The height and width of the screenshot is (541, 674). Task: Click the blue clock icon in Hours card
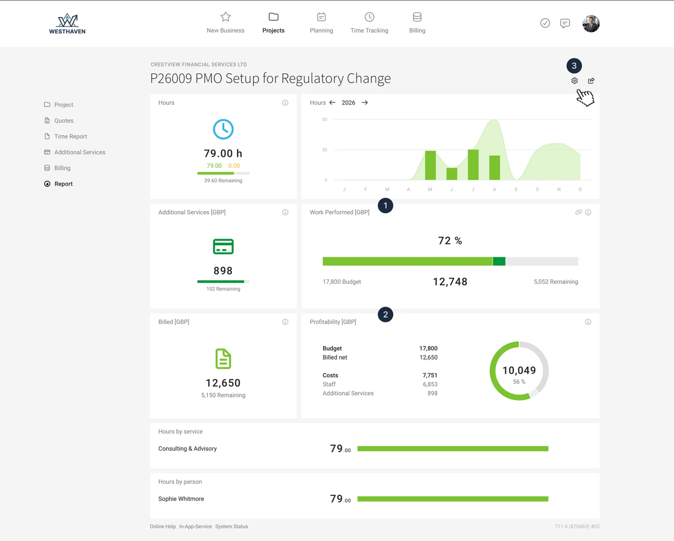pyautogui.click(x=223, y=129)
